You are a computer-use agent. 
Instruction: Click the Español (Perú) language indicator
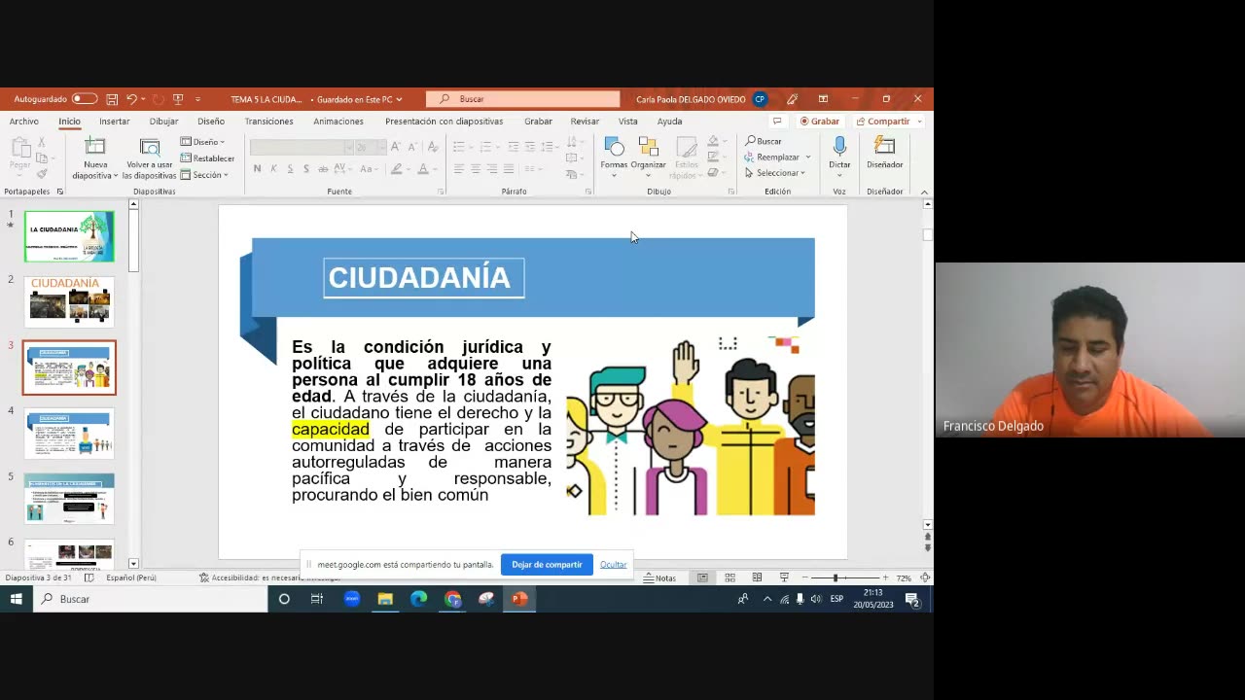click(131, 577)
